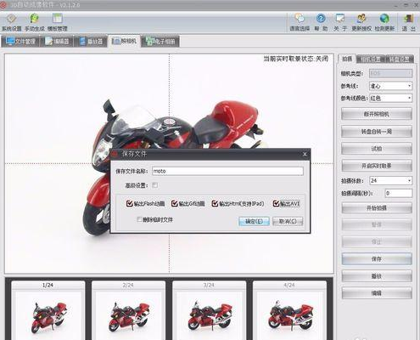Expand the 拍摄张数 dropdown showing 24
This screenshot has height=340, width=420.
391,180
